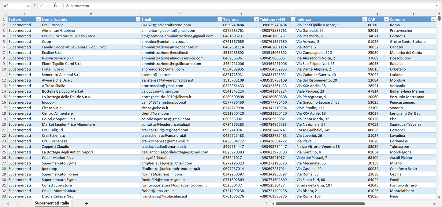Image resolution: width=442 pixels, height=207 pixels.
Task: Select column C header
Action: 181,14
